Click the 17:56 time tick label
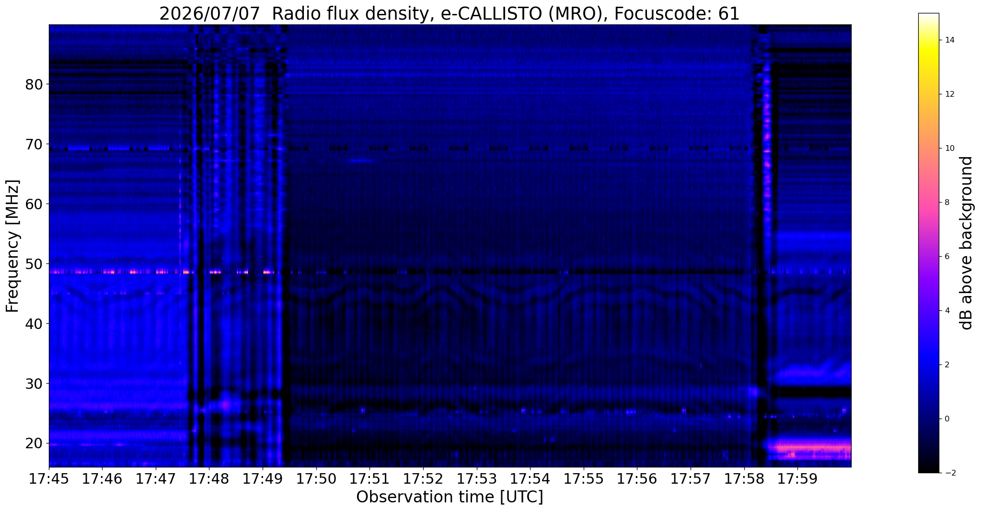 [x=637, y=479]
